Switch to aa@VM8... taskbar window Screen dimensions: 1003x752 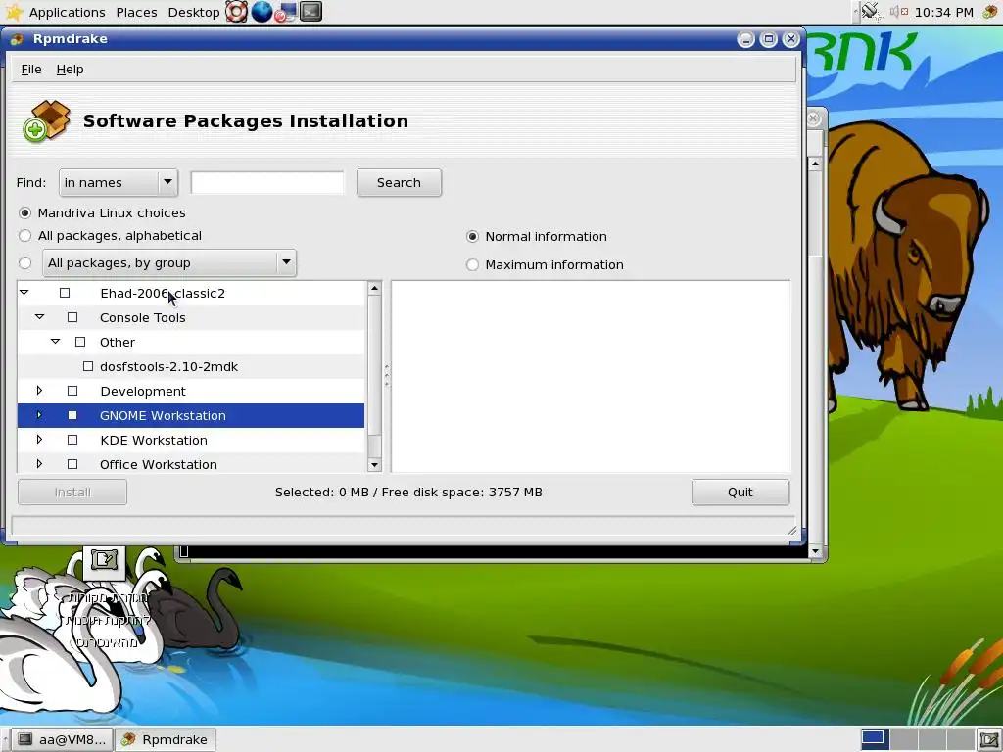pyautogui.click(x=62, y=740)
